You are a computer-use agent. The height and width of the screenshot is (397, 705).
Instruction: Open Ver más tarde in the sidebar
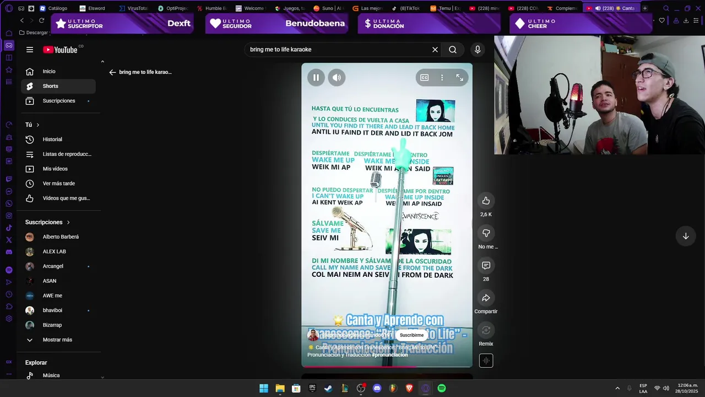(x=58, y=184)
